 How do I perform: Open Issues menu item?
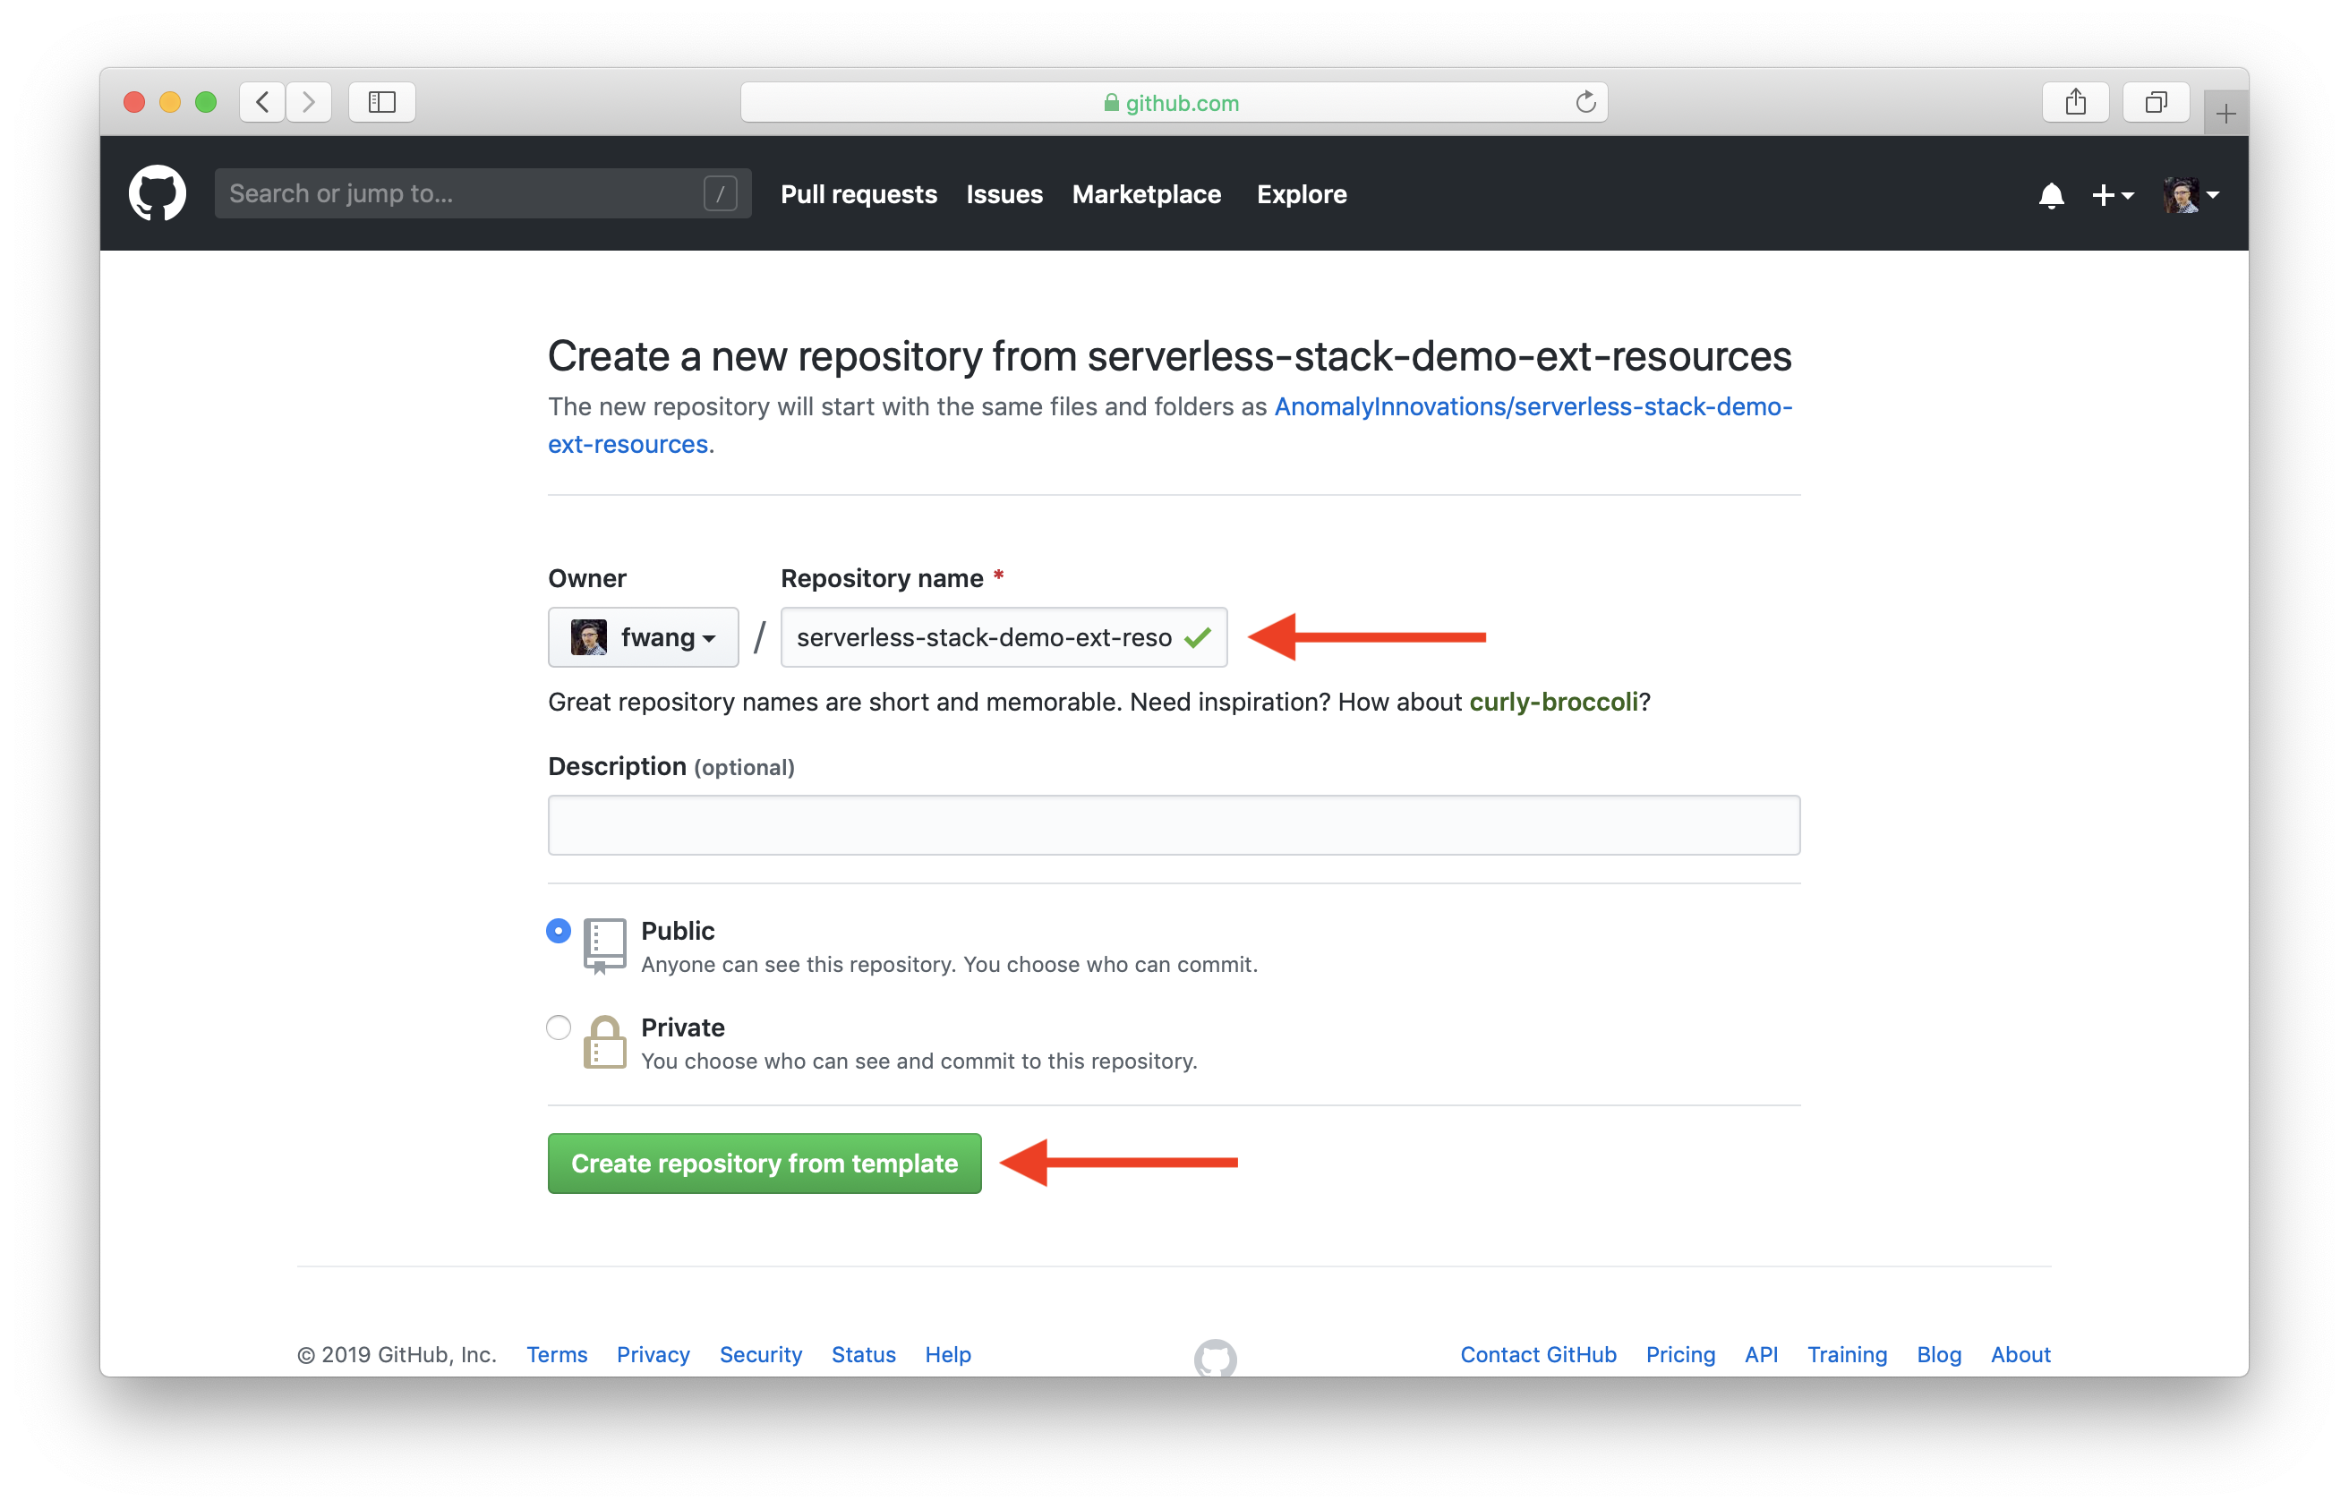coord(1005,192)
